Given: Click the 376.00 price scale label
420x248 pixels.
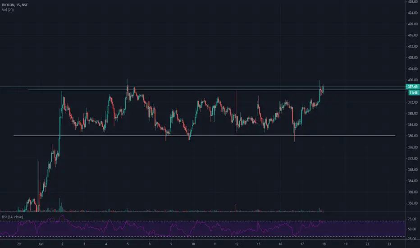Looking at the screenshot, I should [413, 147].
